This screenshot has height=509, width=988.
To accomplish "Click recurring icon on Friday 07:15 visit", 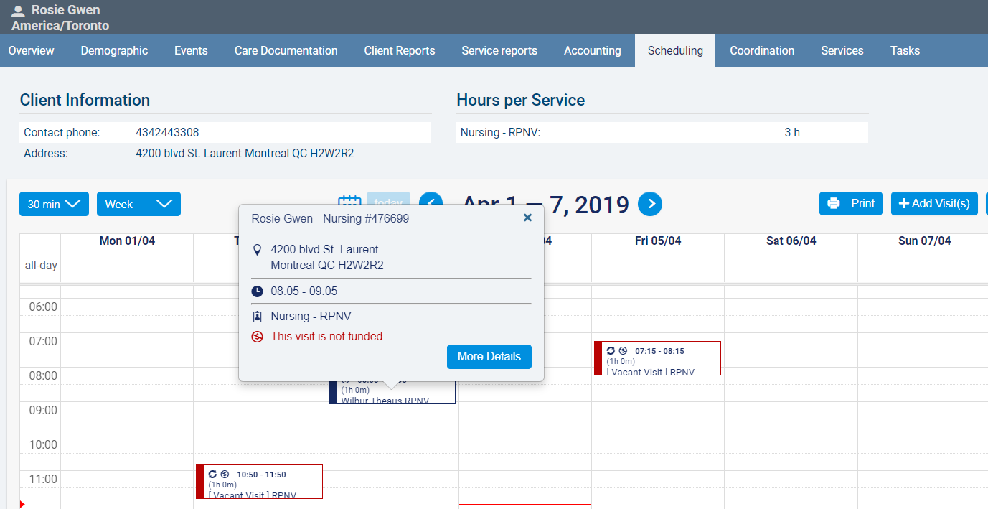I will coord(611,351).
